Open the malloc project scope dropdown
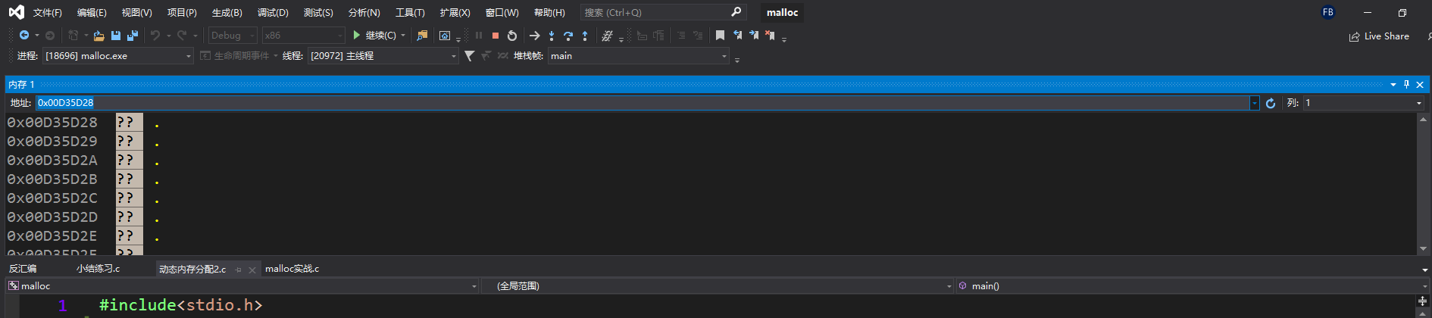Screen dimensions: 1432x318 [242, 286]
